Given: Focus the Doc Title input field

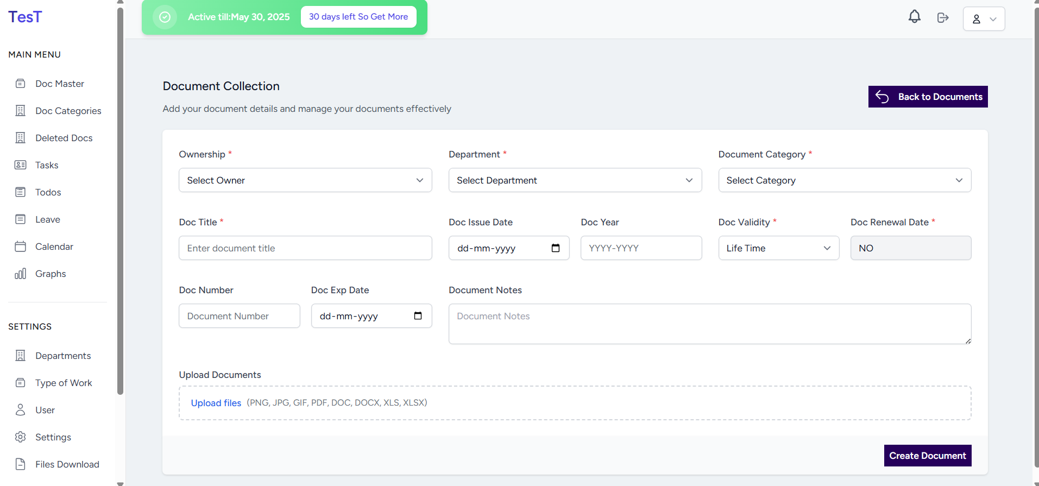Looking at the screenshot, I should pos(305,248).
